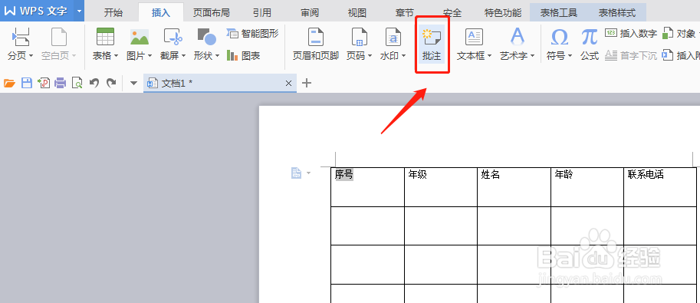This screenshot has height=303, width=700.
Task: Close the 文档1 document tab
Action: click(288, 83)
